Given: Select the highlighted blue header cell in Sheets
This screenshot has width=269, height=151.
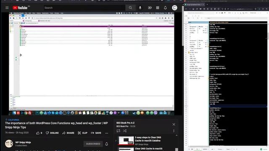Looking at the screenshot, I should [198, 22].
